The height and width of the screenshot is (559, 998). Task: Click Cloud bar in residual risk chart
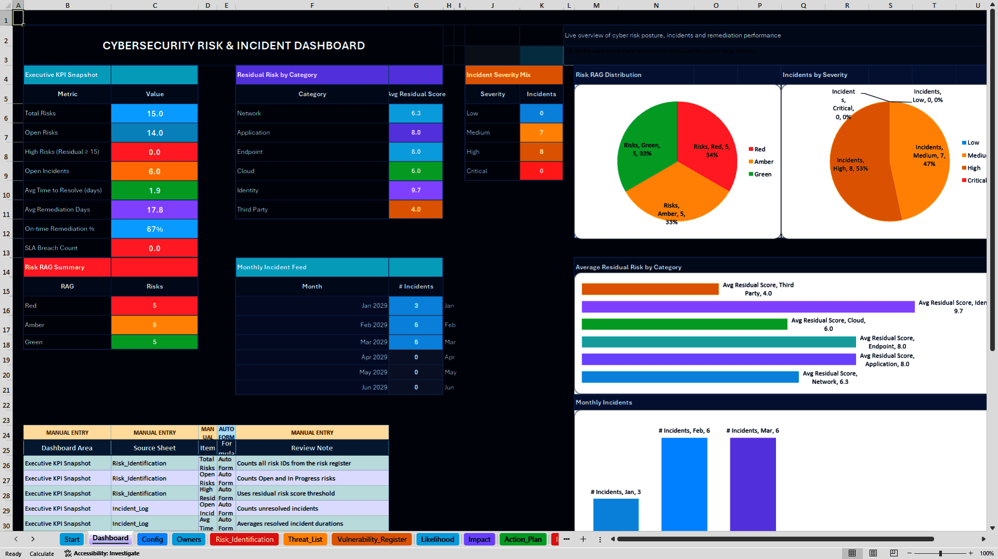click(x=684, y=324)
